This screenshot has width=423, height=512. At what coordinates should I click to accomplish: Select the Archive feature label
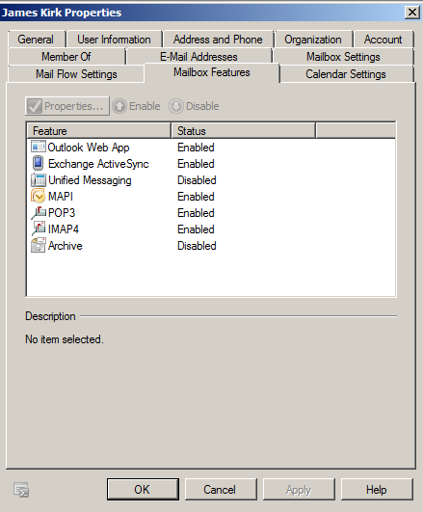[65, 246]
